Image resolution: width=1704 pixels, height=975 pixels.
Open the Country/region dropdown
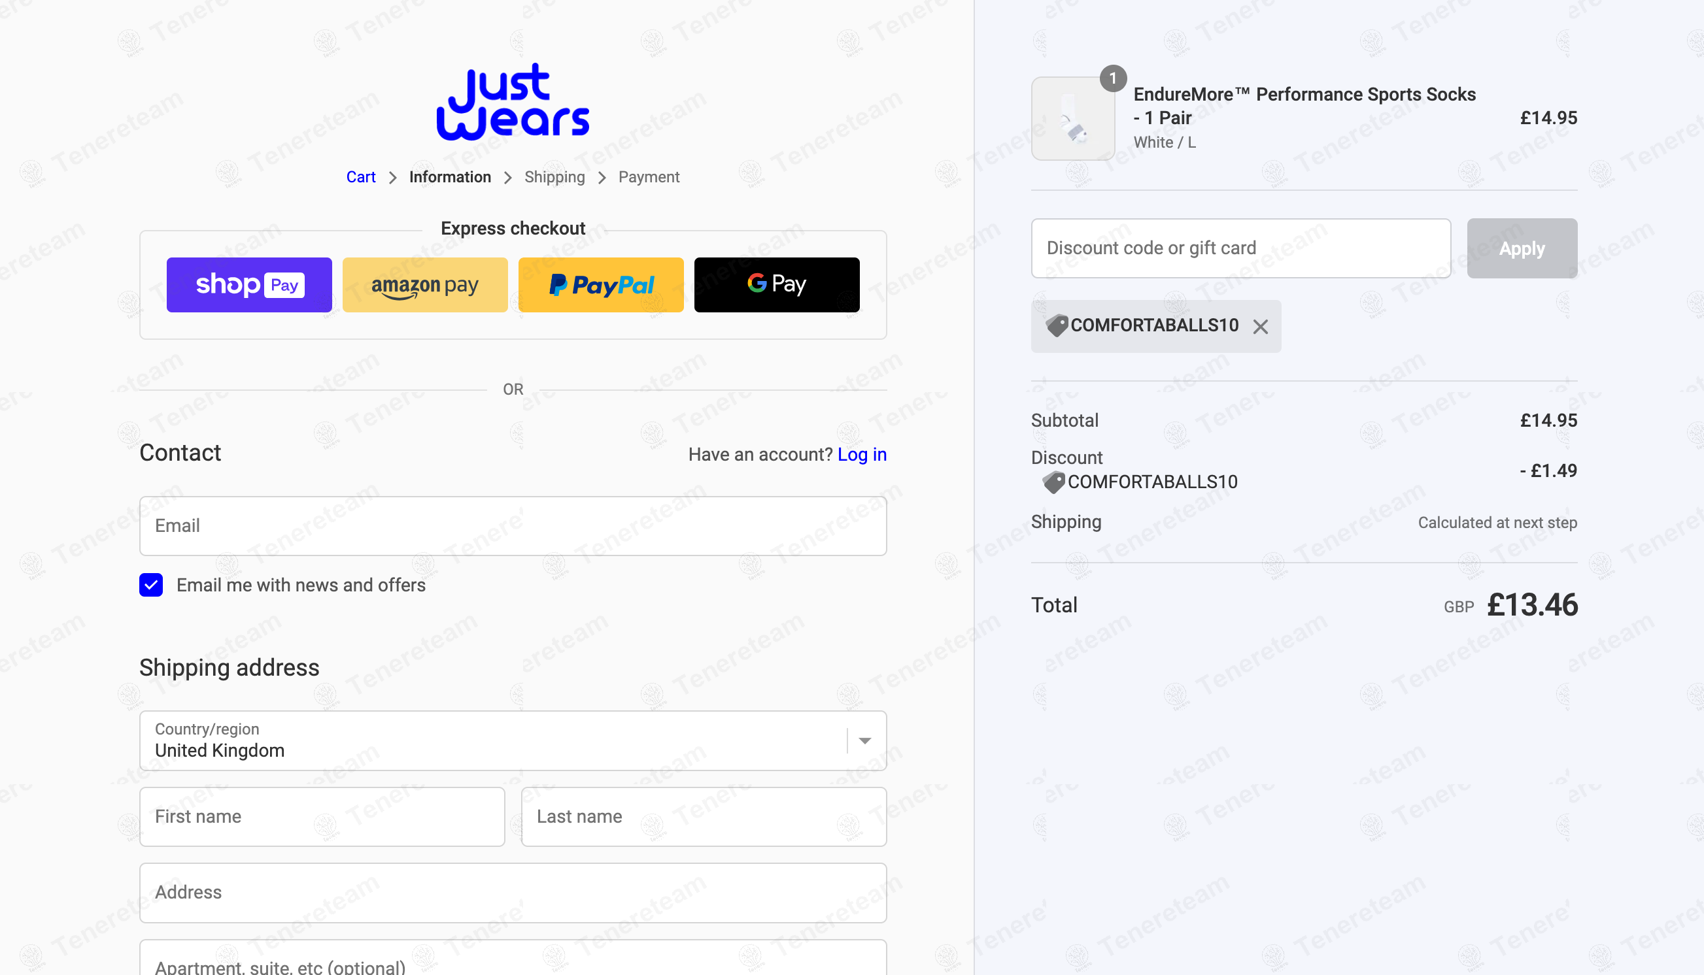pyautogui.click(x=513, y=740)
